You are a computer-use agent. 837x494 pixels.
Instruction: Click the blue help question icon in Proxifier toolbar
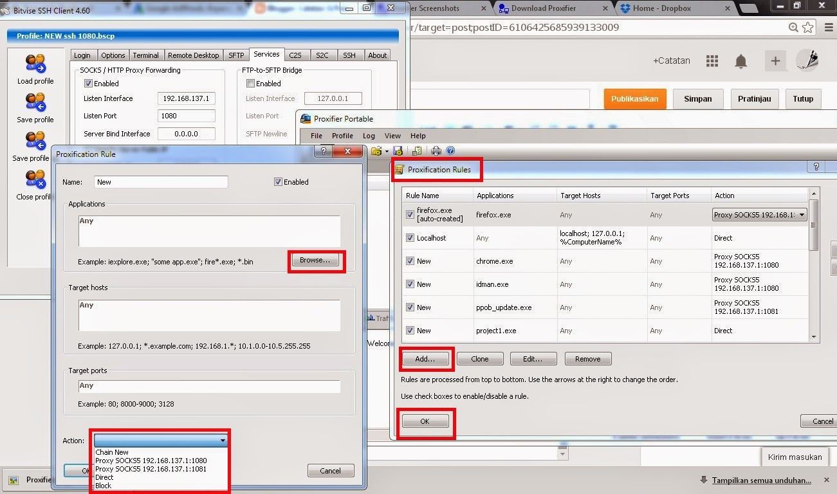click(450, 151)
